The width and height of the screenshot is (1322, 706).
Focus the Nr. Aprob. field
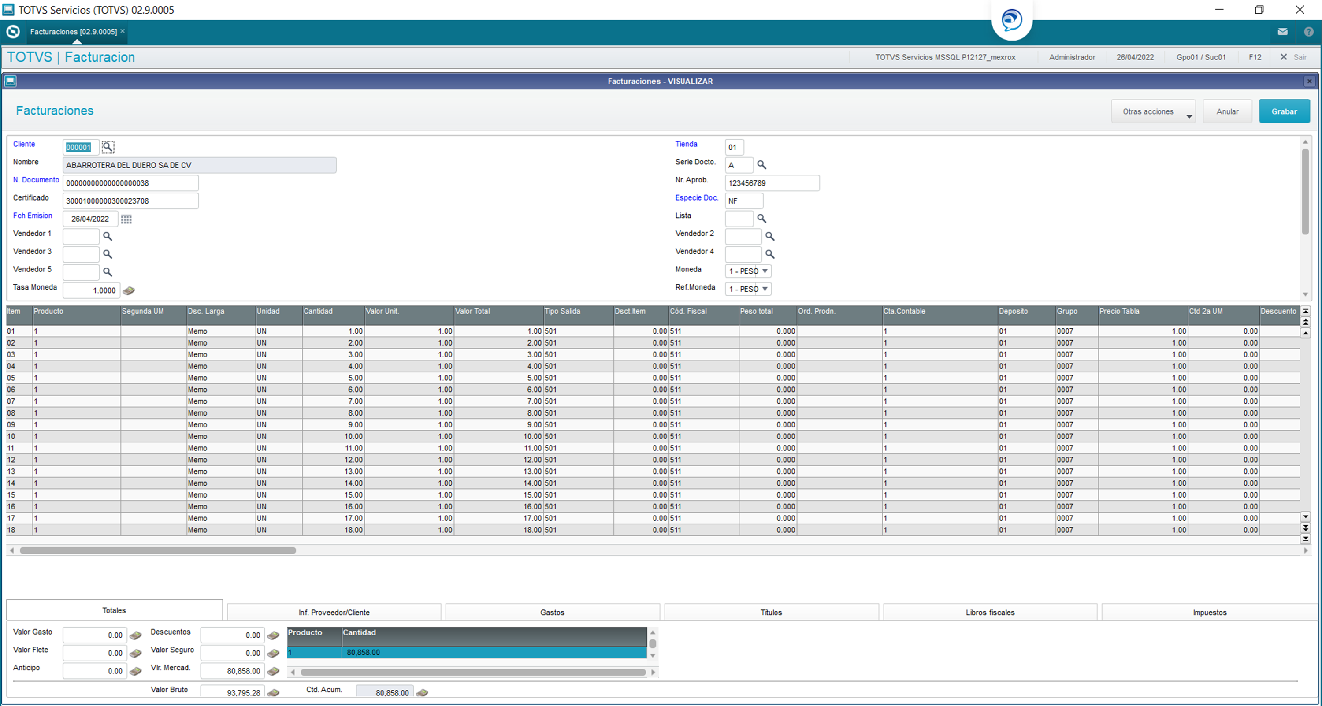(x=772, y=183)
